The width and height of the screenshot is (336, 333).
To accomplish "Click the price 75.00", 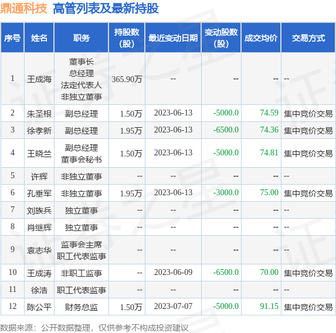I will [269, 192].
